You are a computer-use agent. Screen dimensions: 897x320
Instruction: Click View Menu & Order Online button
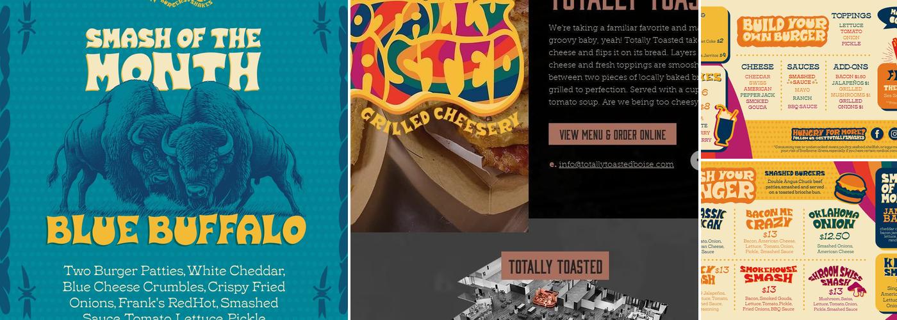pos(613,134)
